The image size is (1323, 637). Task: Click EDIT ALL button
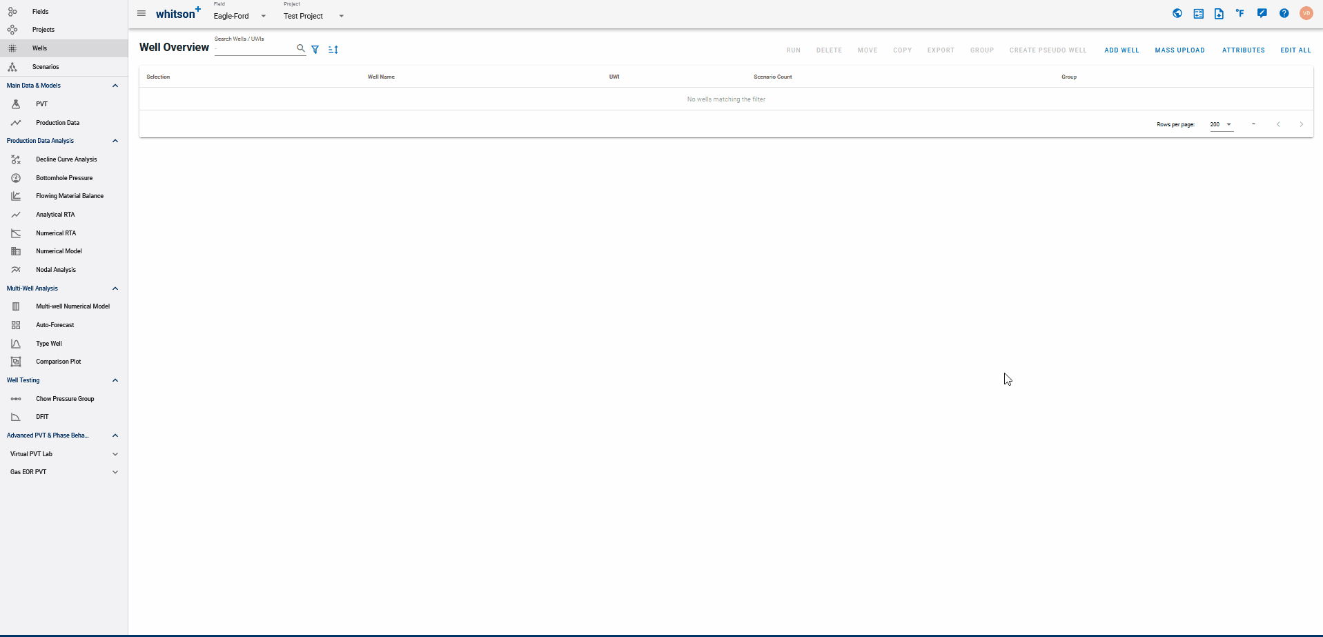pos(1295,50)
